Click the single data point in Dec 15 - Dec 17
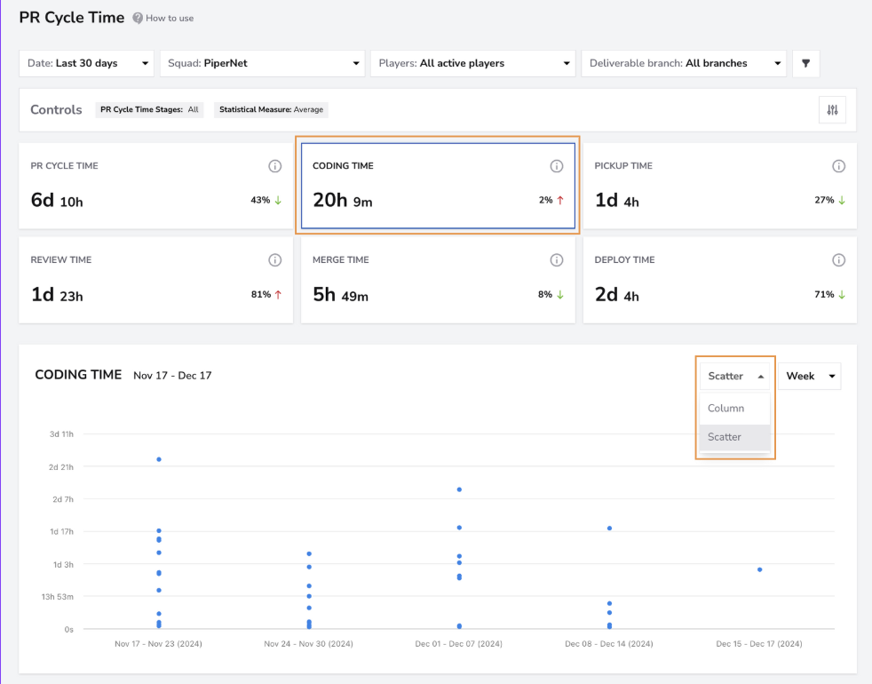Viewport: 872px width, 684px height. [759, 569]
